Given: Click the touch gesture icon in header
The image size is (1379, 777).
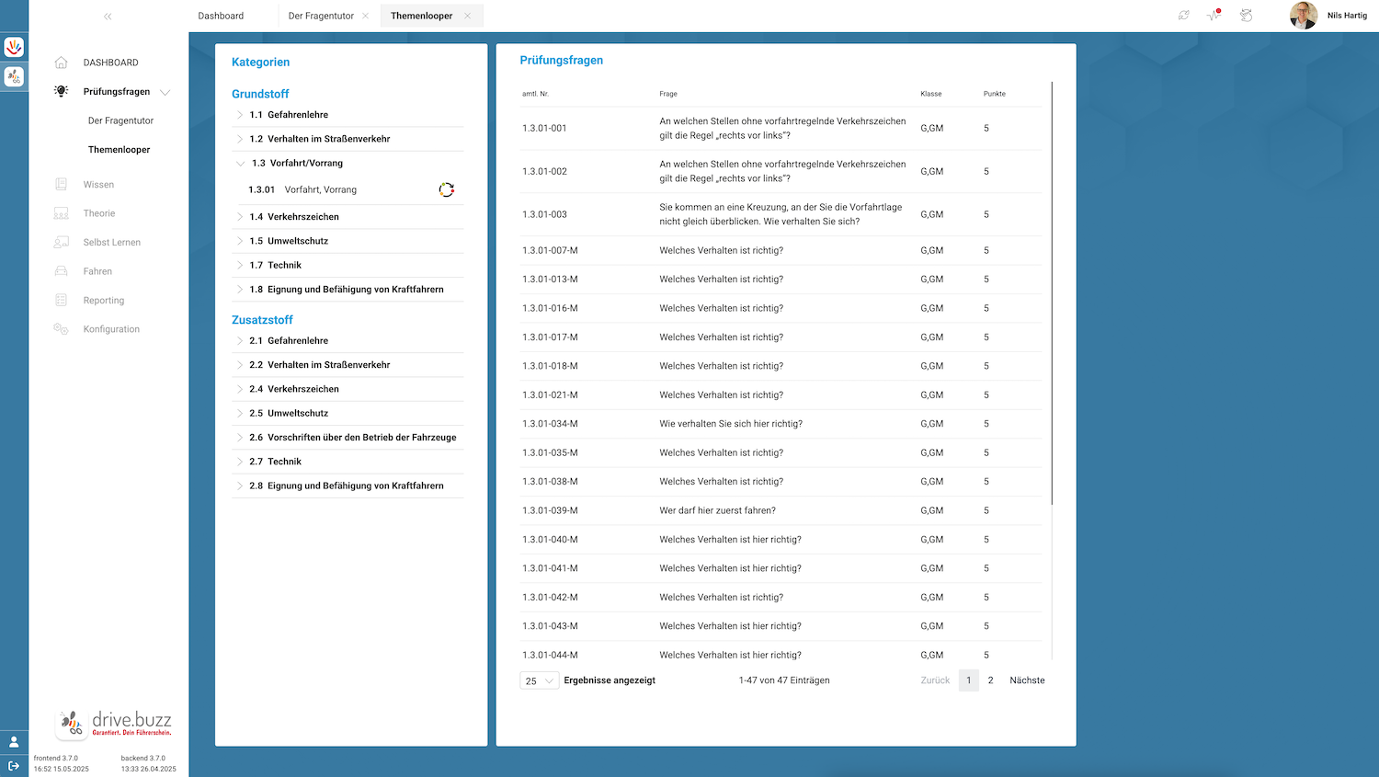Looking at the screenshot, I should [x=1246, y=16].
